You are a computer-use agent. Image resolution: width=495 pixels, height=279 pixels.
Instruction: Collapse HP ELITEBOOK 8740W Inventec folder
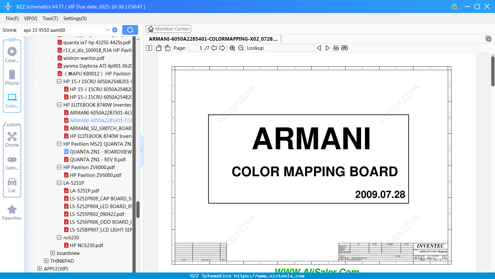pyautogui.click(x=59, y=105)
